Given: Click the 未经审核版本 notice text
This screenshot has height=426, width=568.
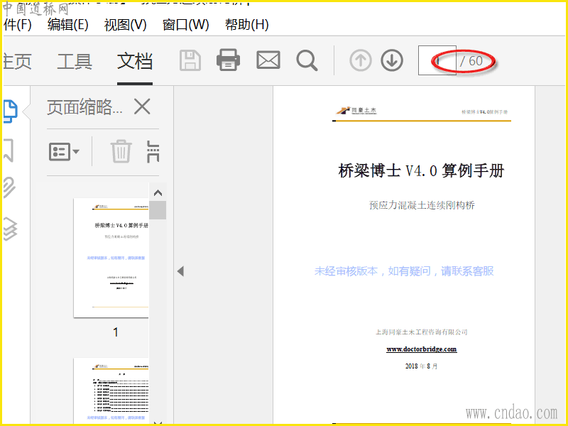Looking at the screenshot, I should (404, 271).
